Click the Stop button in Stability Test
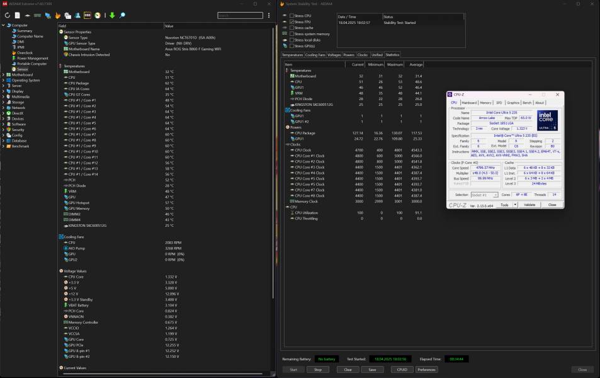This screenshot has width=600, height=378. coord(317,370)
